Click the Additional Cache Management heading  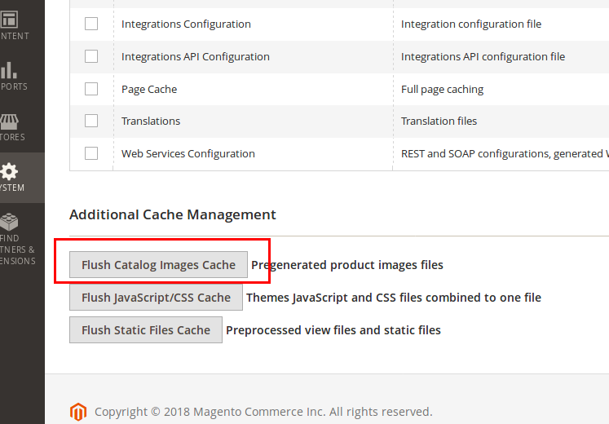(x=173, y=214)
